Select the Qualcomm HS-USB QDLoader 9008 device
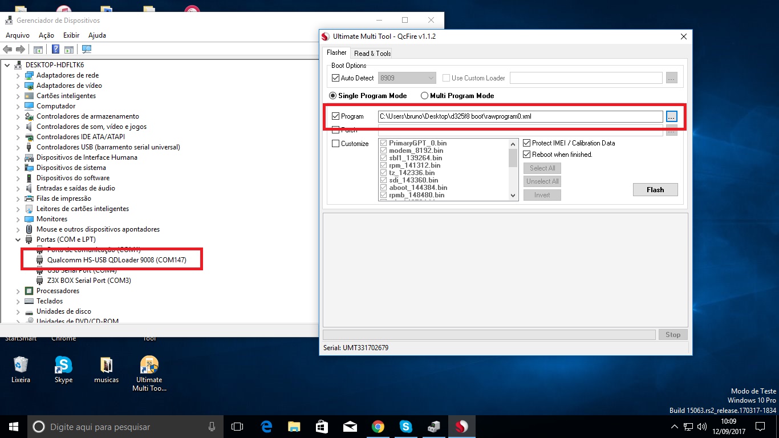The height and width of the screenshot is (438, 779). point(117,260)
